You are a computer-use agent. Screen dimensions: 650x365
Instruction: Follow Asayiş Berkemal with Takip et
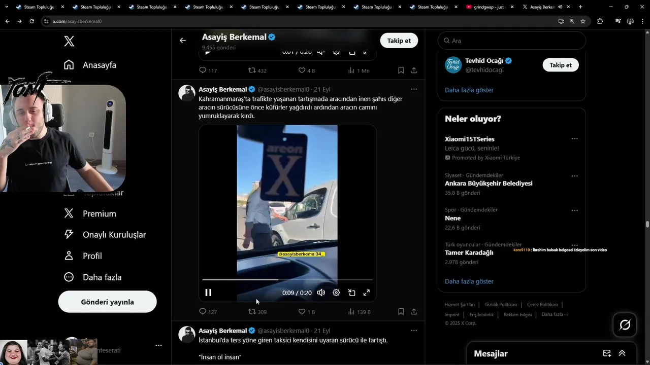click(x=399, y=41)
